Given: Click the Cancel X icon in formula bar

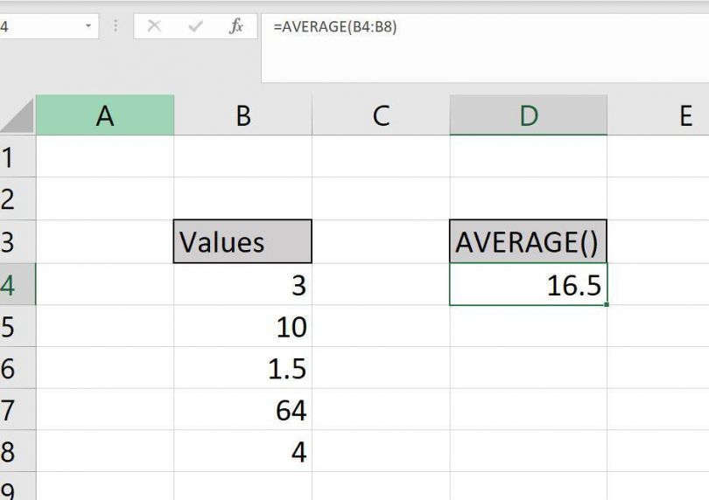Looking at the screenshot, I should pyautogui.click(x=154, y=26).
